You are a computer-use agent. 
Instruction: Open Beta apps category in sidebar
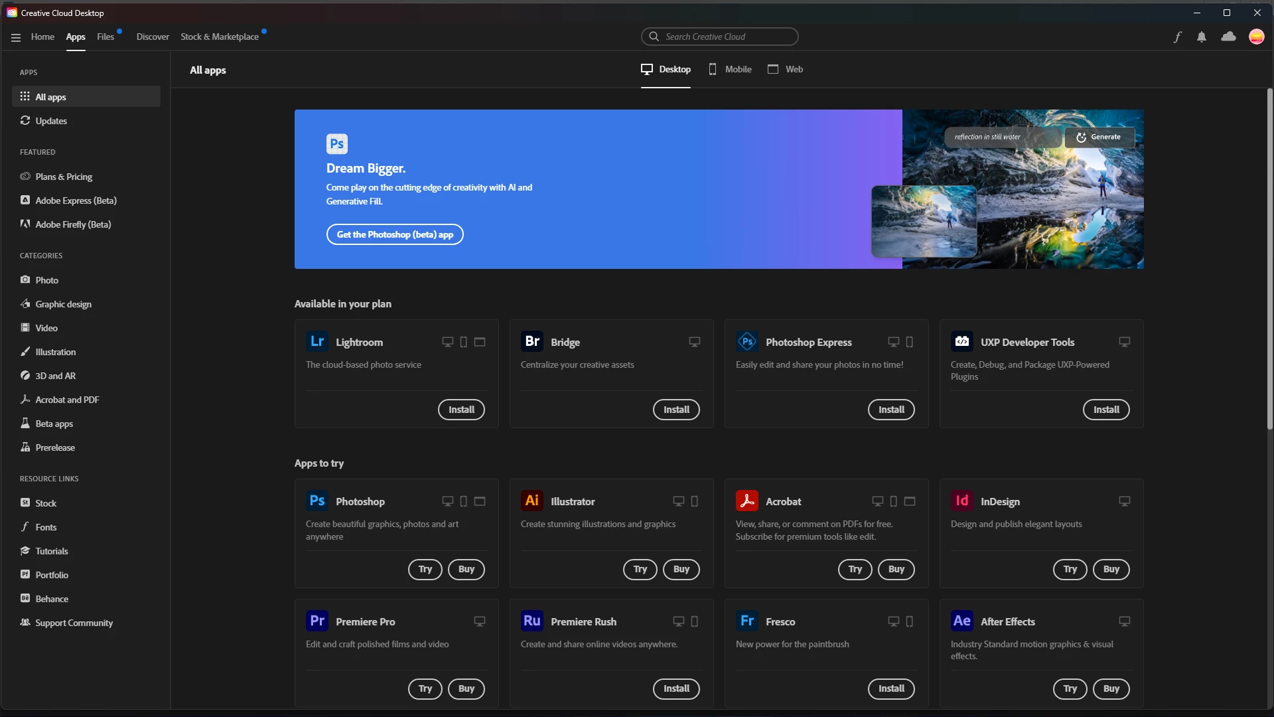[x=54, y=424]
